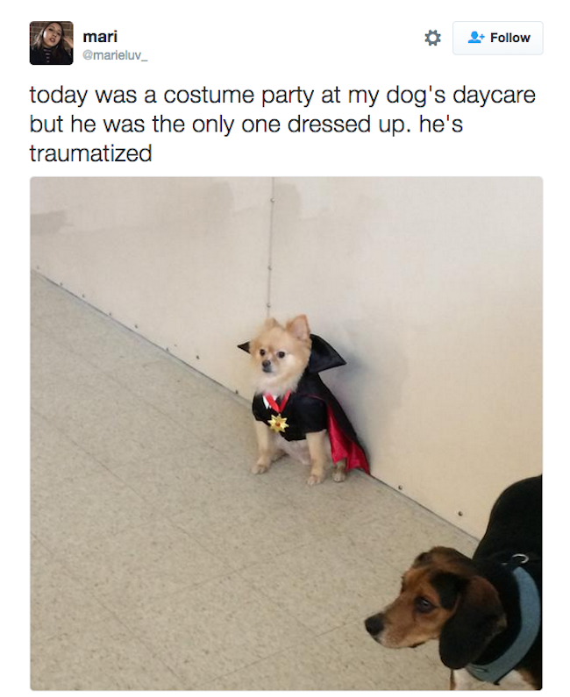Click the tweet text about costume party
This screenshot has width=570, height=697.
coord(282,124)
